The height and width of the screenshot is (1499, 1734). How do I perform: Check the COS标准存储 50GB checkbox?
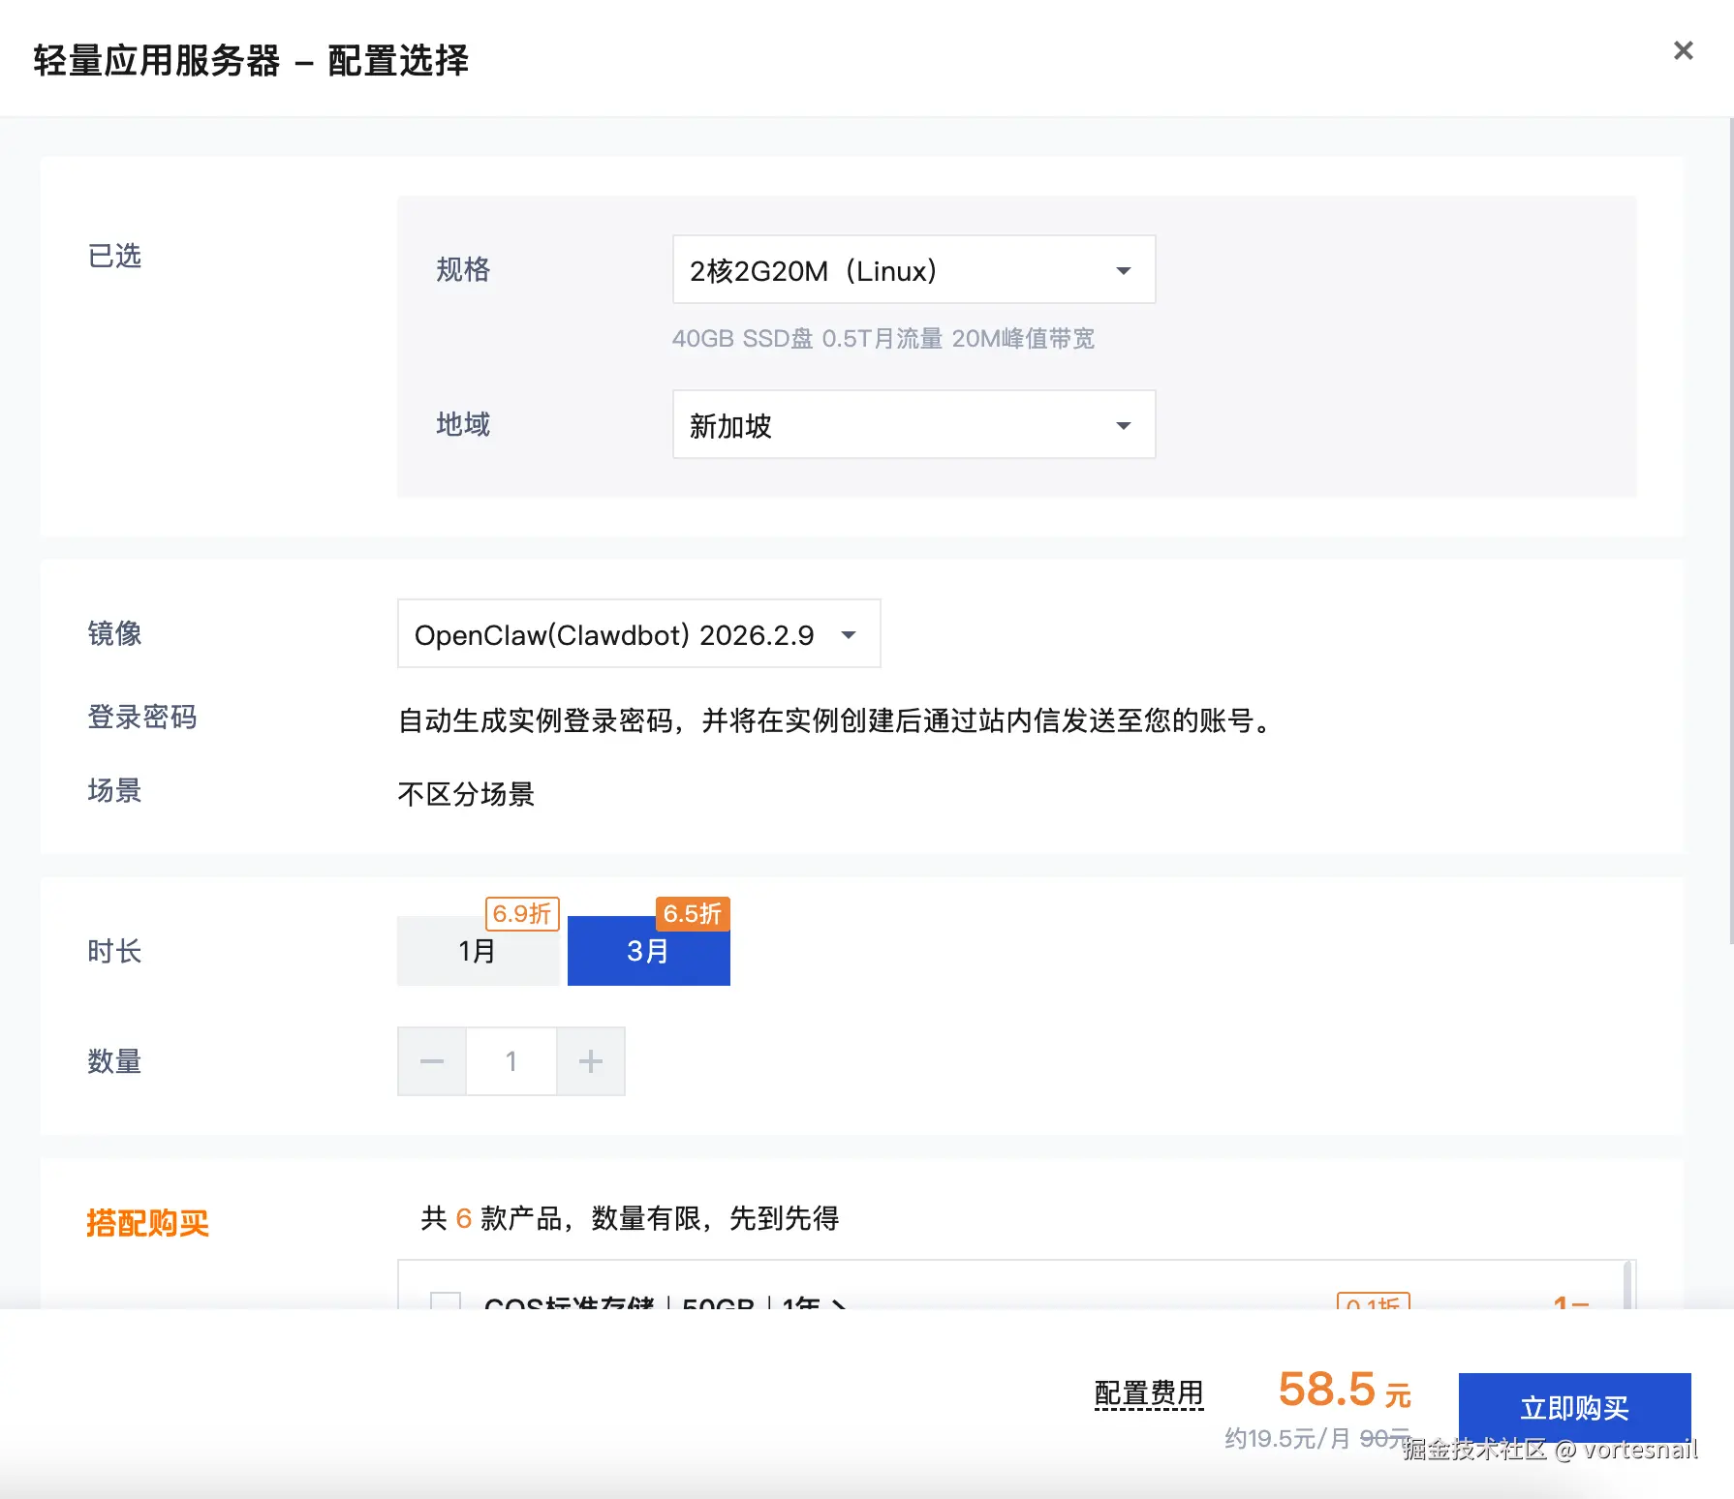[x=446, y=1303]
